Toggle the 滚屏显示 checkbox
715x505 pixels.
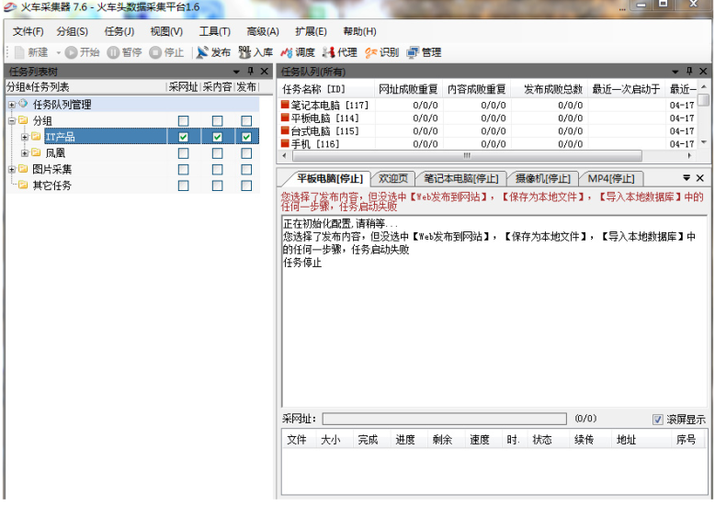[x=658, y=419]
